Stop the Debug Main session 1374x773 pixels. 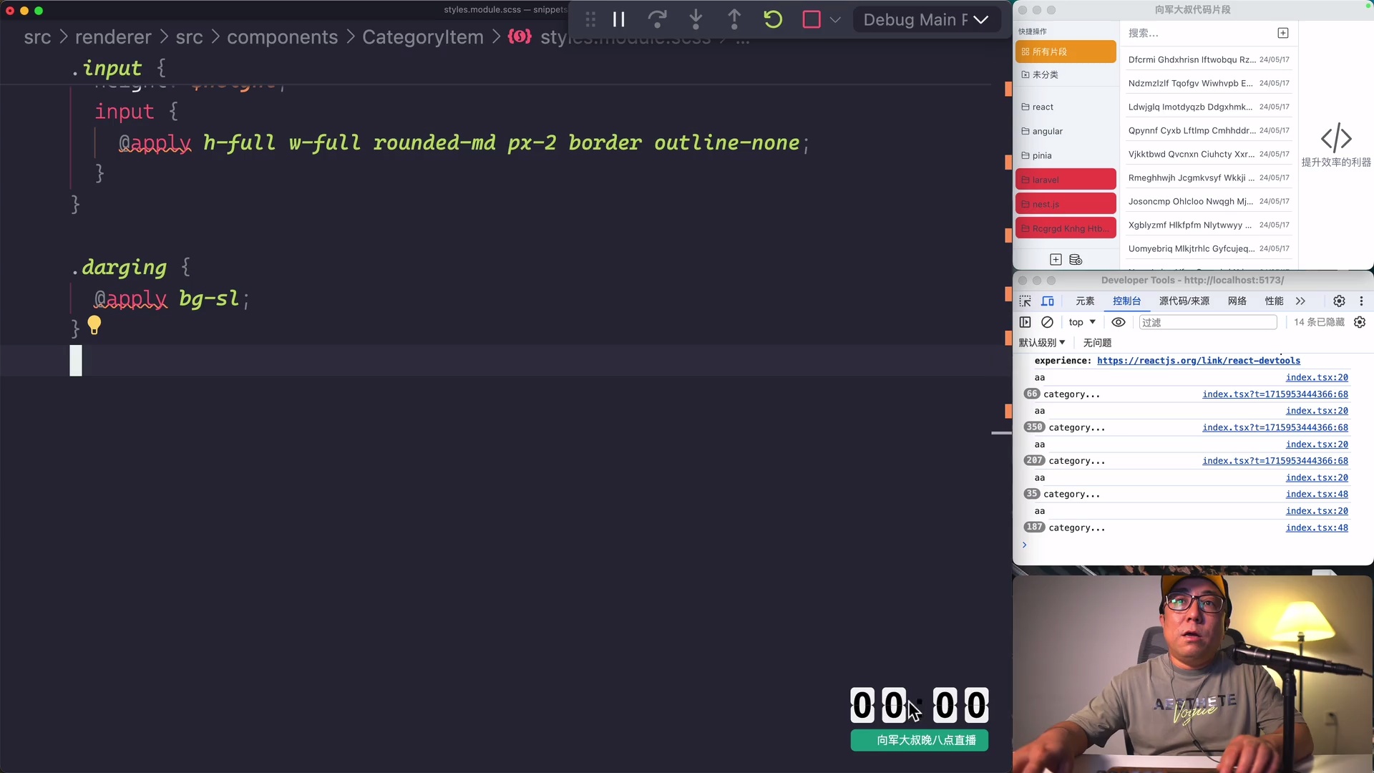pos(811,19)
